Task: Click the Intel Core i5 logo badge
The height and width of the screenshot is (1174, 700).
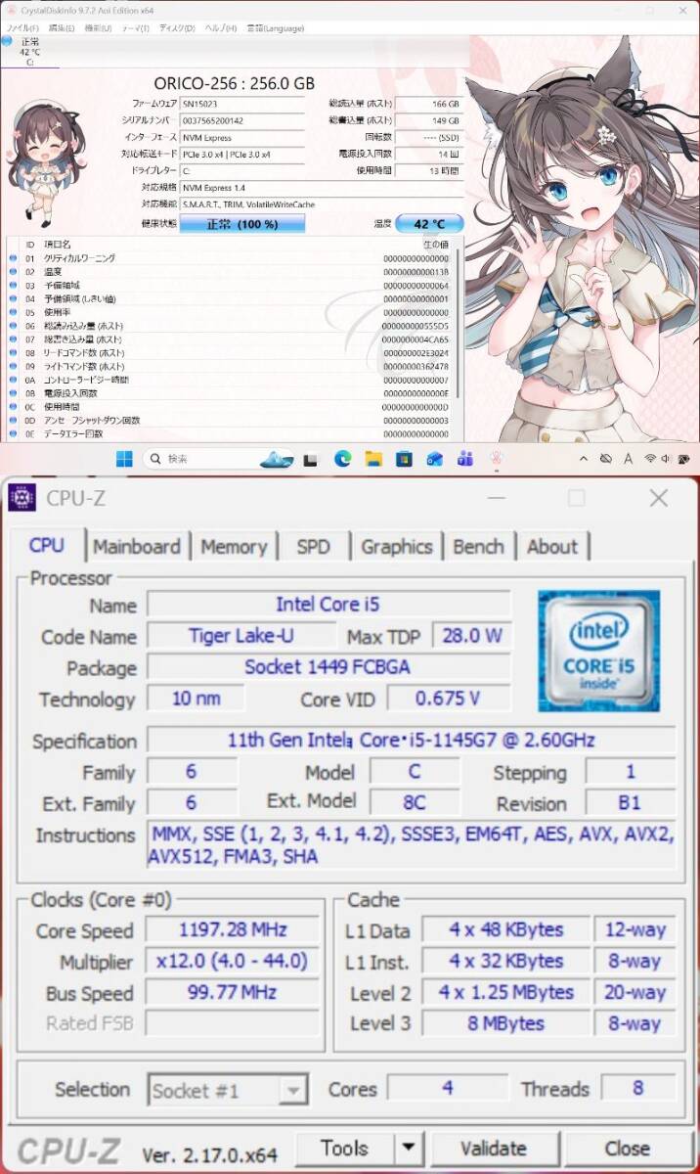Action: (599, 651)
